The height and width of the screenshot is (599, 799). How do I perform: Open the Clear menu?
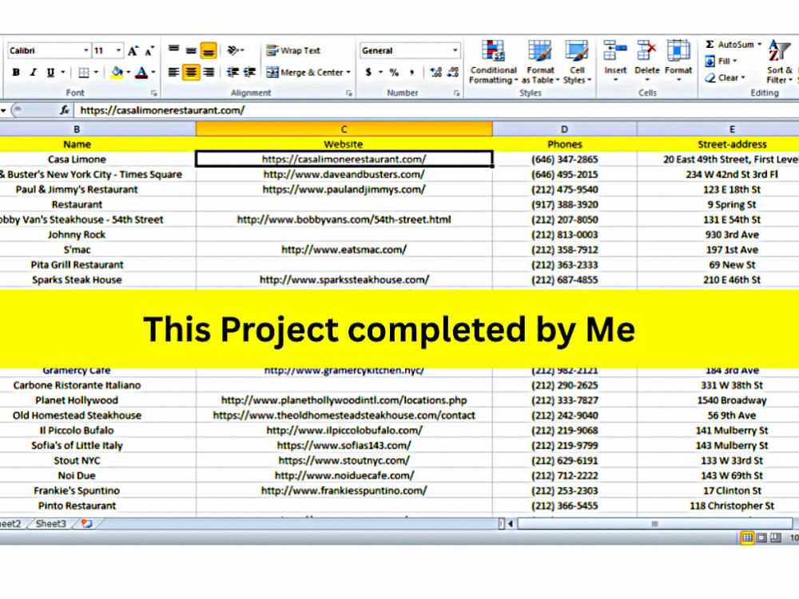pyautogui.click(x=725, y=77)
